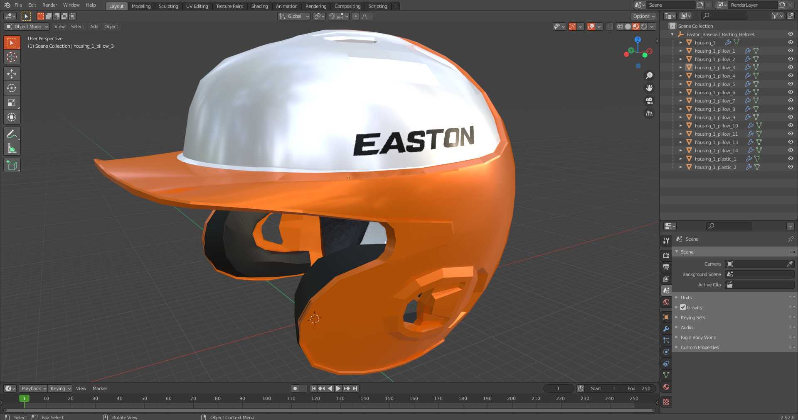The image size is (798, 420).
Task: Activate the Transform tool
Action: [12, 117]
